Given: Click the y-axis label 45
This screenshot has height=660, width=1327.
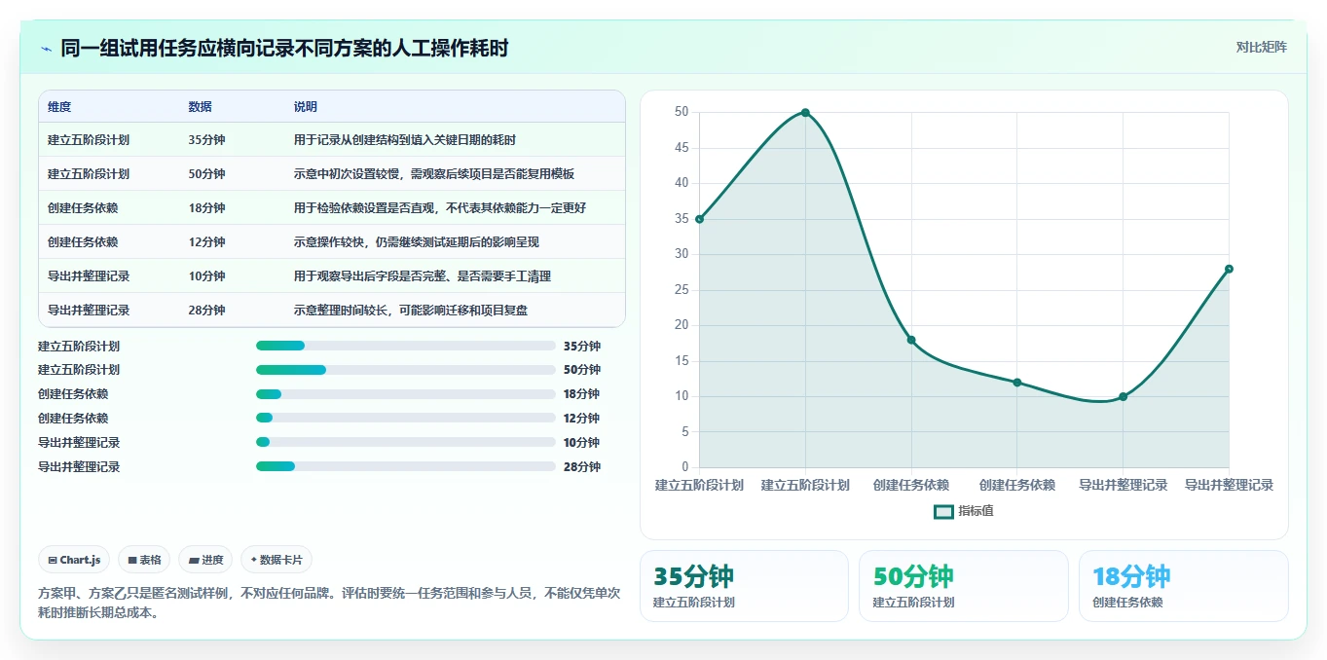Looking at the screenshot, I should click(682, 148).
